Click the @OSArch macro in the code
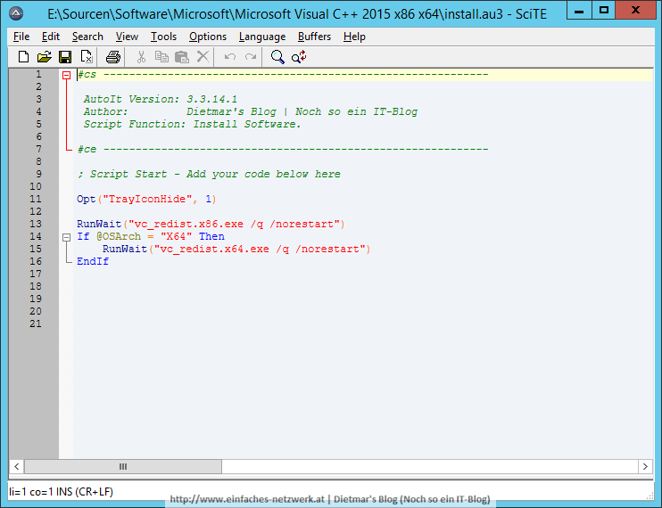This screenshot has width=662, height=508. (x=118, y=236)
